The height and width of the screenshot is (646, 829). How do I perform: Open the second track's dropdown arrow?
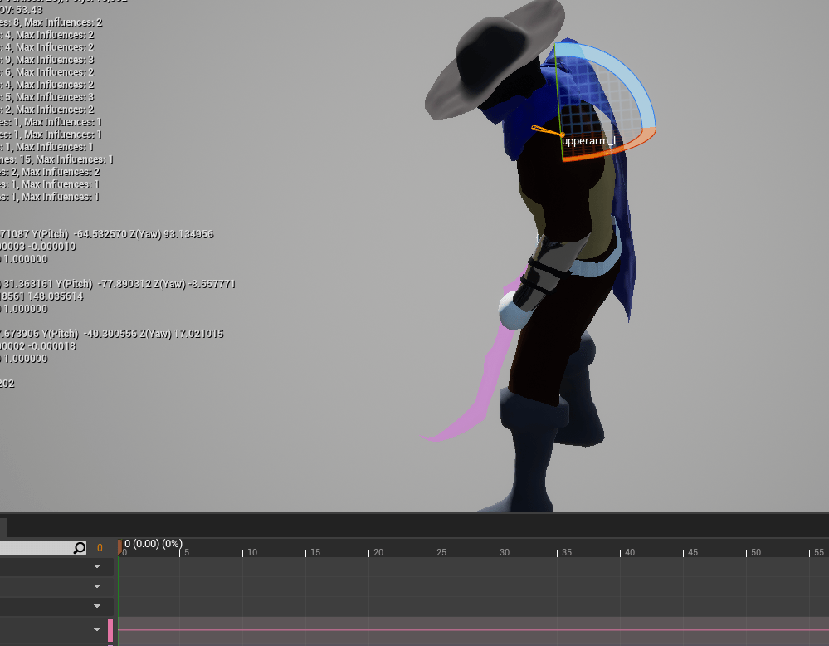coord(97,586)
